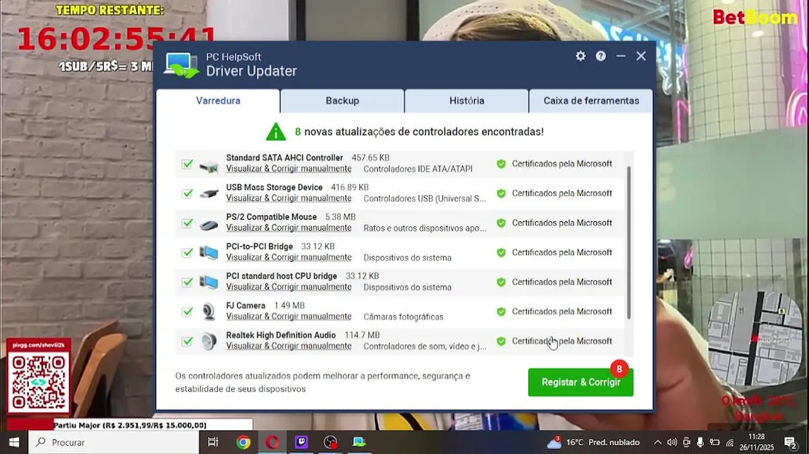
Task: Click the PC HelpSoft logo icon
Action: click(x=181, y=66)
